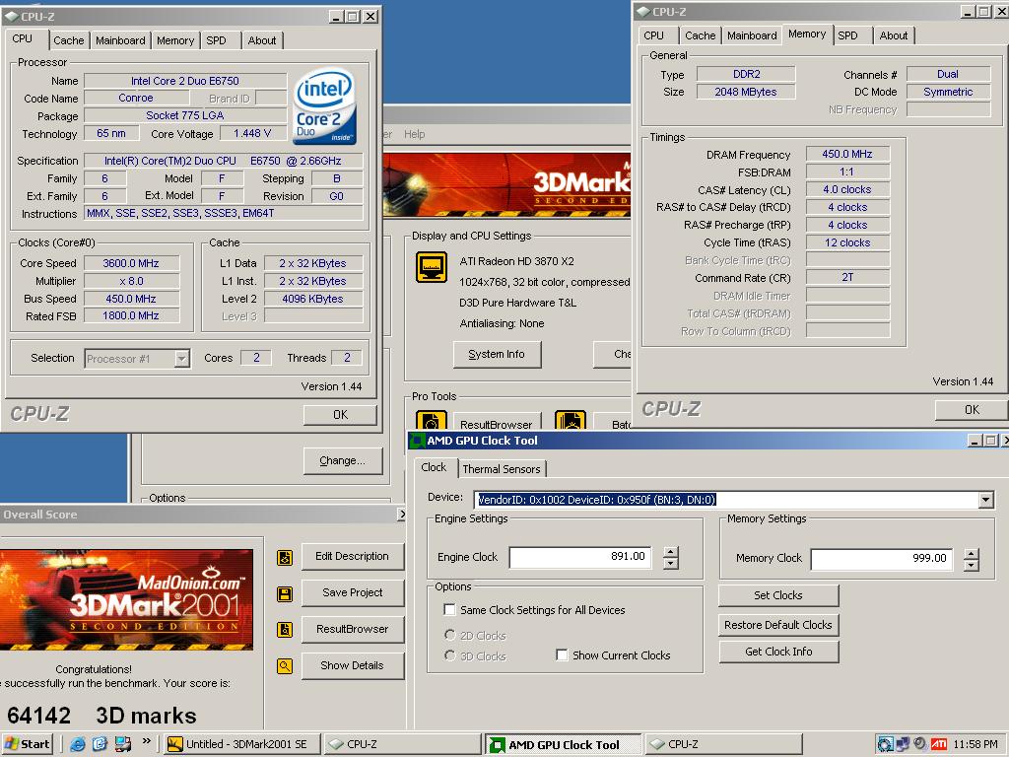Click the second quick launch icon next to Internet Explorer
This screenshot has width=1009, height=757.
pos(100,744)
